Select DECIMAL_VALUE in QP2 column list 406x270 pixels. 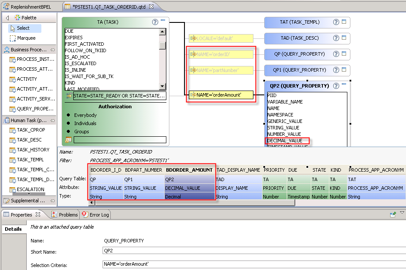click(x=285, y=141)
